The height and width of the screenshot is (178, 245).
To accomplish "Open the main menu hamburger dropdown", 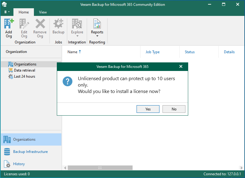I will [x=7, y=12].
